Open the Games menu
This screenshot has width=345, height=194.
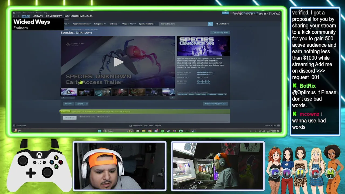pos(39,13)
